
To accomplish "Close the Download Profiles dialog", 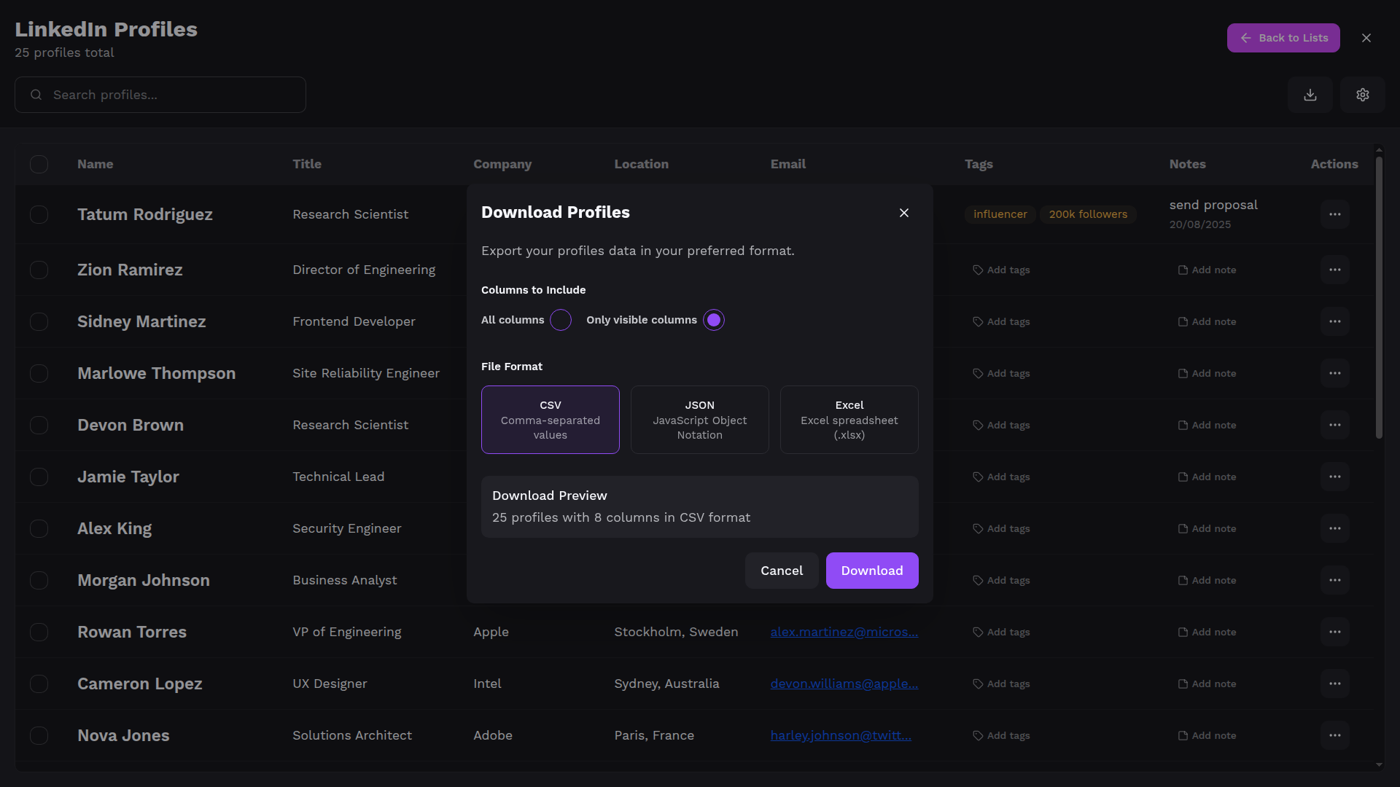I will pyautogui.click(x=903, y=213).
